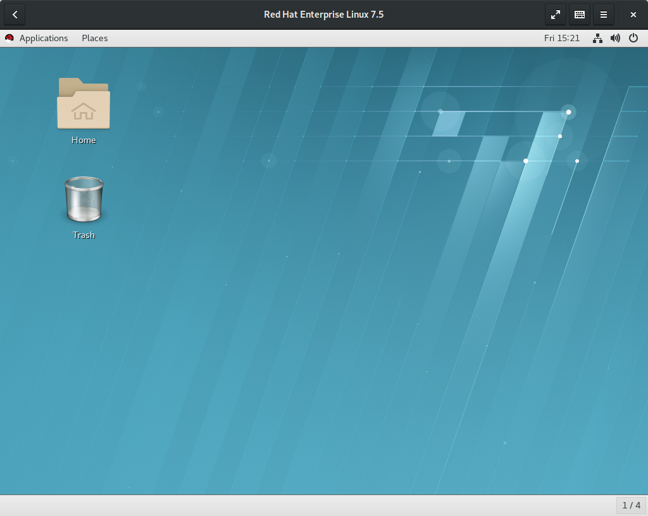Click the Trash label text
Viewport: 648px width, 516px height.
click(84, 236)
